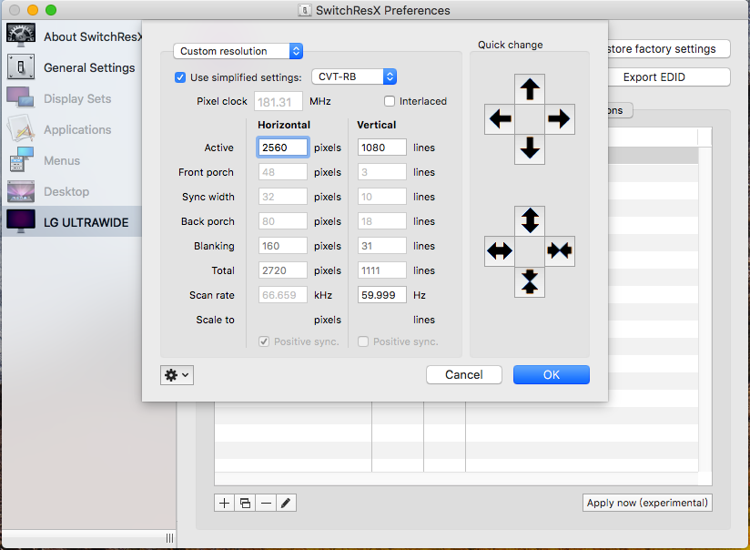Click Apply now (experimental)
750x550 pixels.
point(647,502)
